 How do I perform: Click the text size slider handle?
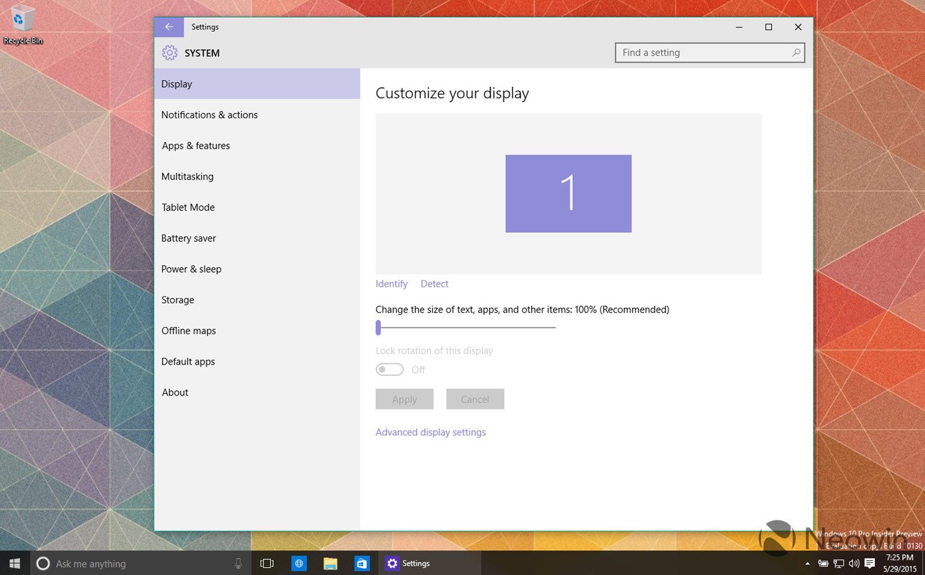[x=379, y=327]
